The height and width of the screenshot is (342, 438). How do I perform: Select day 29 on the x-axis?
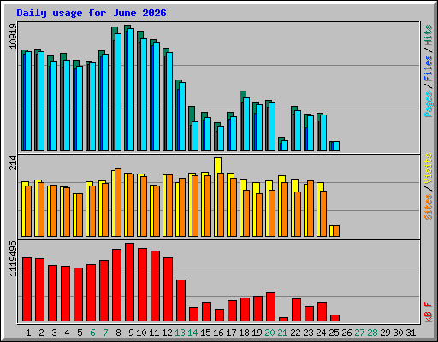click(x=385, y=333)
